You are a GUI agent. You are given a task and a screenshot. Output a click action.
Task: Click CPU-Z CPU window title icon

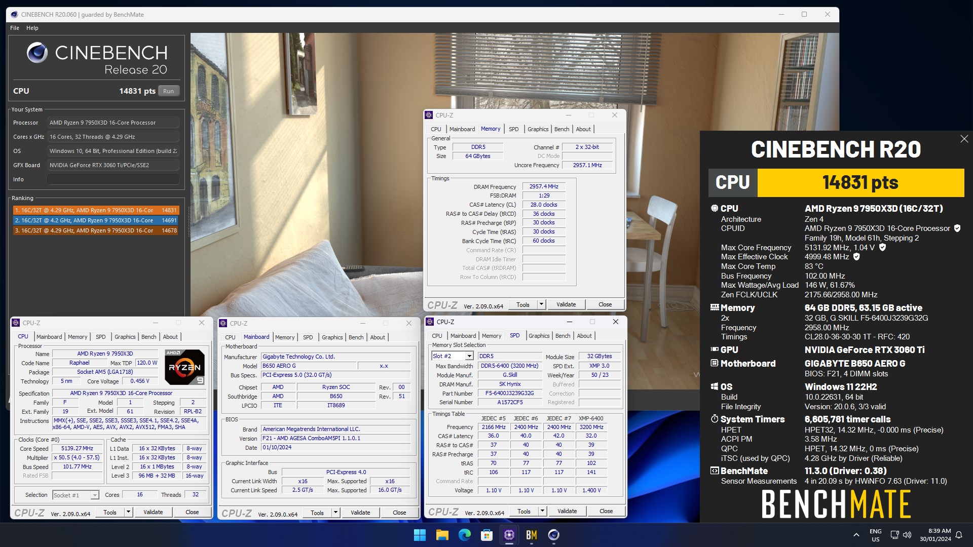16,323
